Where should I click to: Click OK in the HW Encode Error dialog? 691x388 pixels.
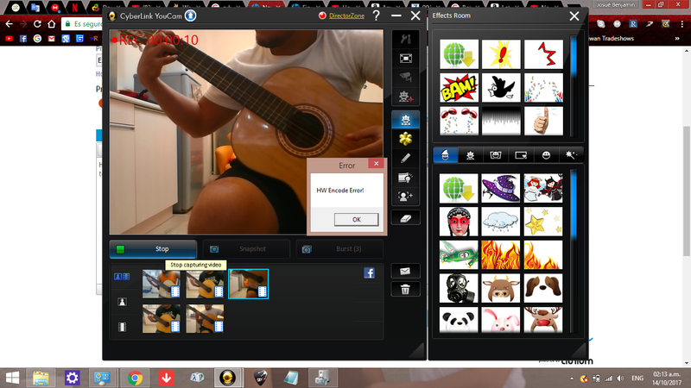357,219
